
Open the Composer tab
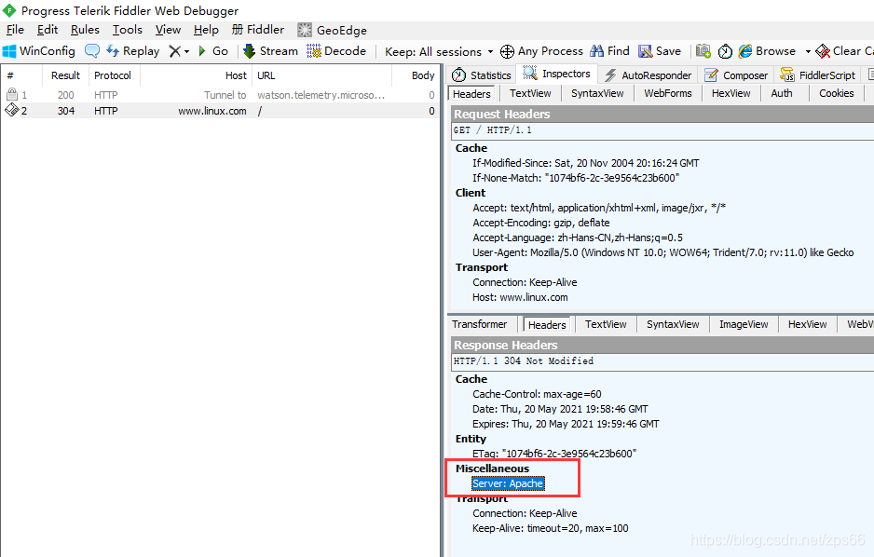[736, 75]
